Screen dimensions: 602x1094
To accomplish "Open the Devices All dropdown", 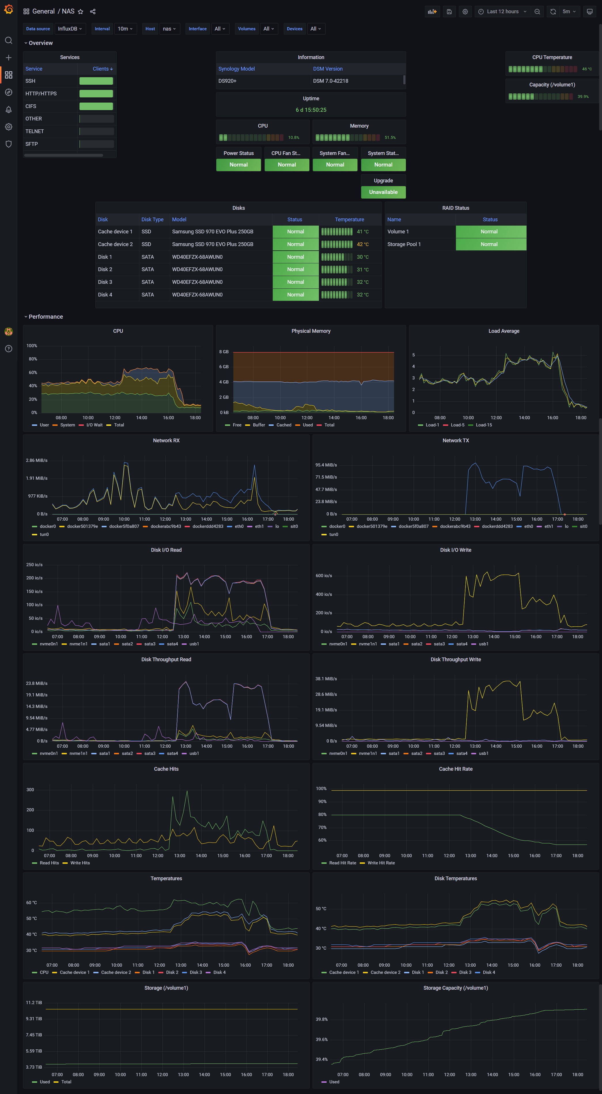I will [x=316, y=29].
